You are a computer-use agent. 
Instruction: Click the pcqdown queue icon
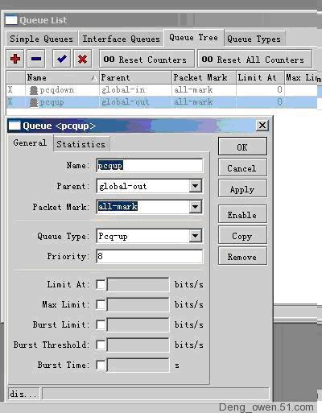click(34, 90)
